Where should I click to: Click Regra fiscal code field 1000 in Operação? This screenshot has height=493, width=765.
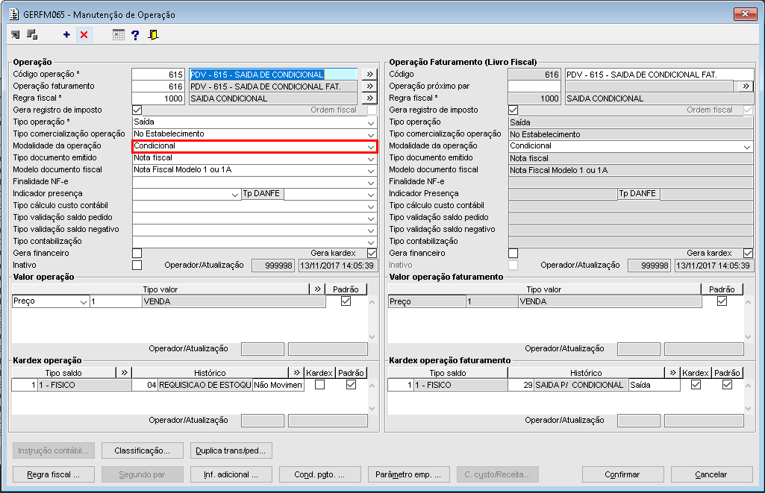[158, 98]
